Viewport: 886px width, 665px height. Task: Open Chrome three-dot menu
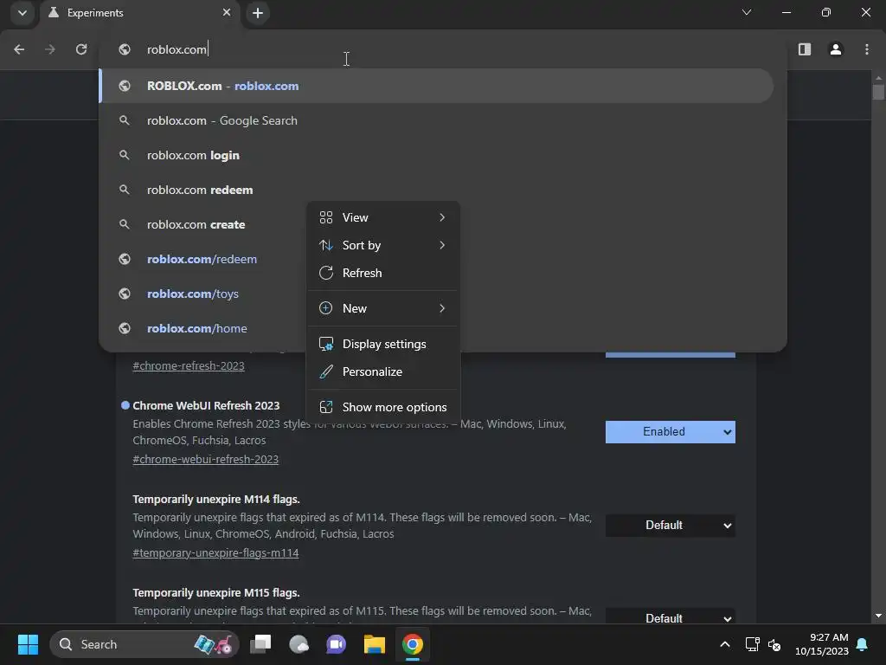point(867,49)
